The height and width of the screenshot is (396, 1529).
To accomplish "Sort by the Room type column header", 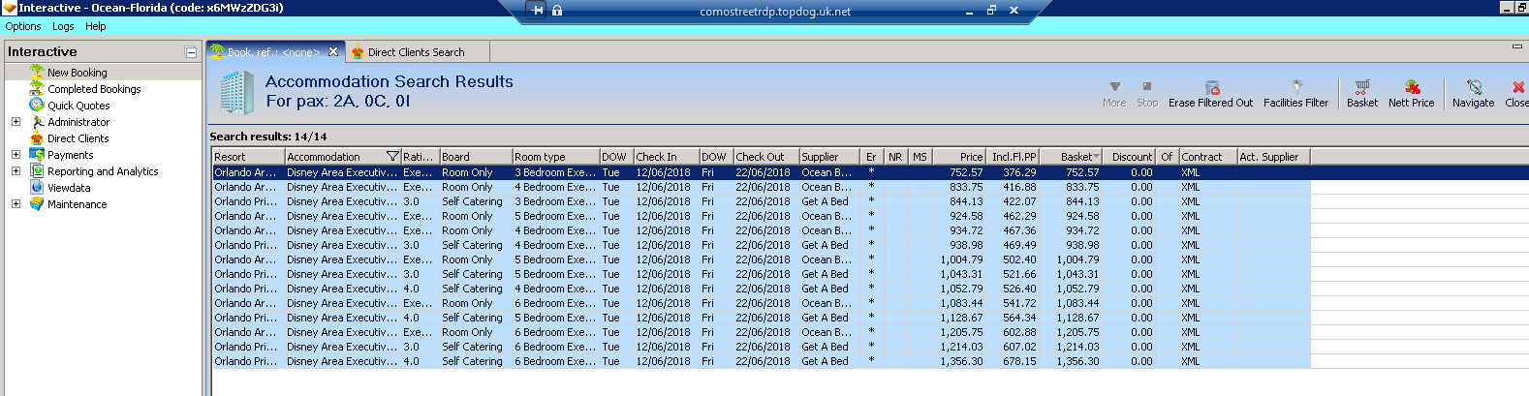I will pos(555,156).
